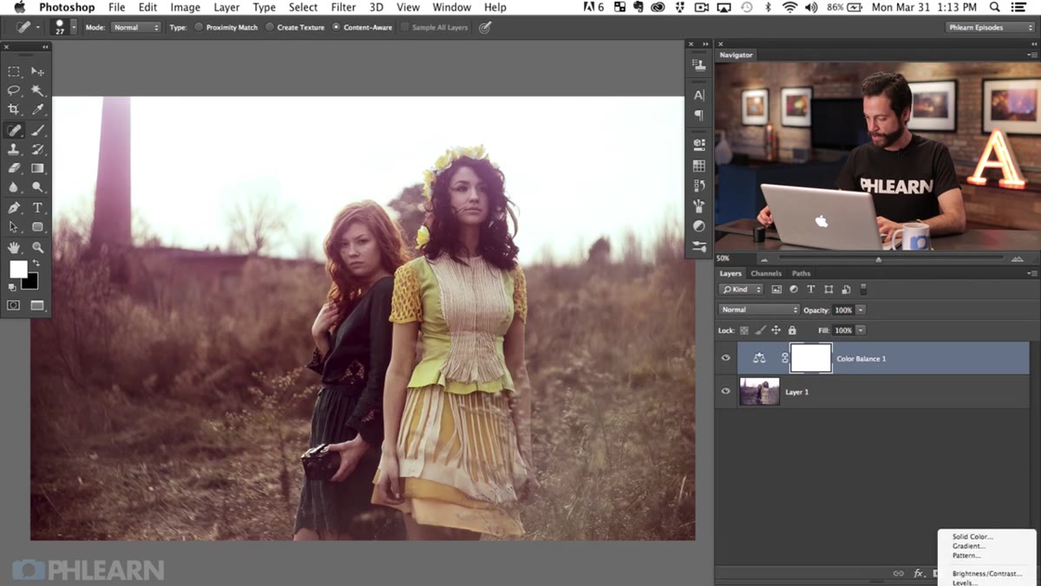This screenshot has width=1041, height=586.
Task: Hide the Layer 1 layer
Action: [726, 392]
